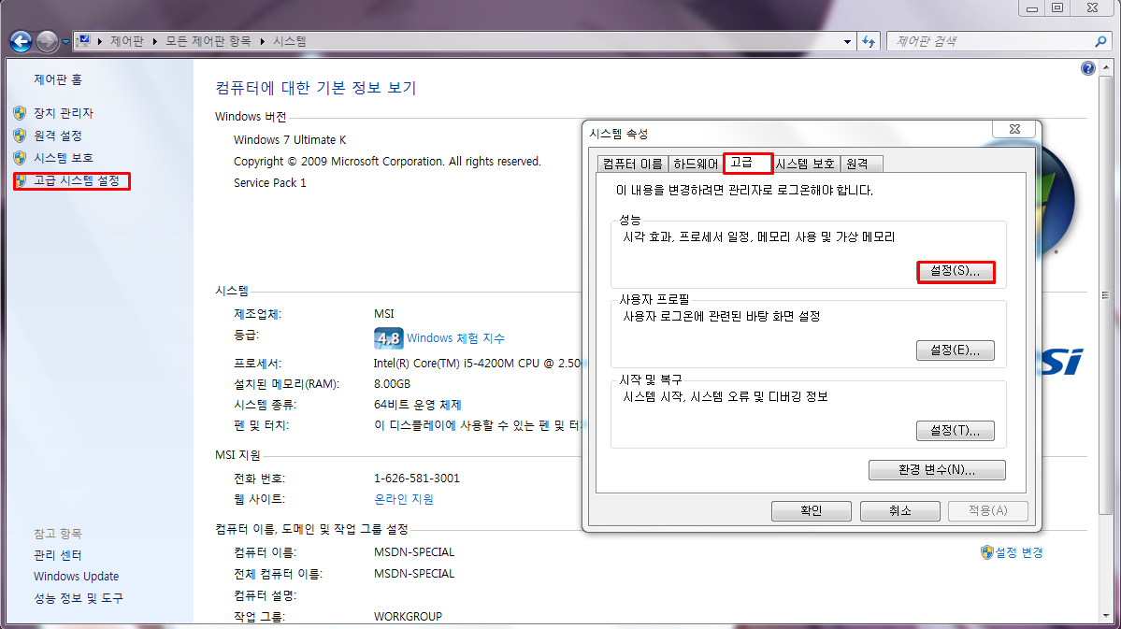Click the 제어판 검색 search field

coord(990,41)
